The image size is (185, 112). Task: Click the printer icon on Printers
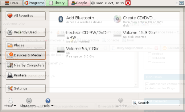tap(10, 75)
